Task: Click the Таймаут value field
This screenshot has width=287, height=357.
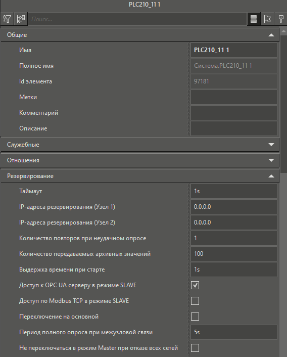Action: coord(234,191)
